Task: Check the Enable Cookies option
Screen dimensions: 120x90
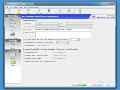Action: point(24,45)
